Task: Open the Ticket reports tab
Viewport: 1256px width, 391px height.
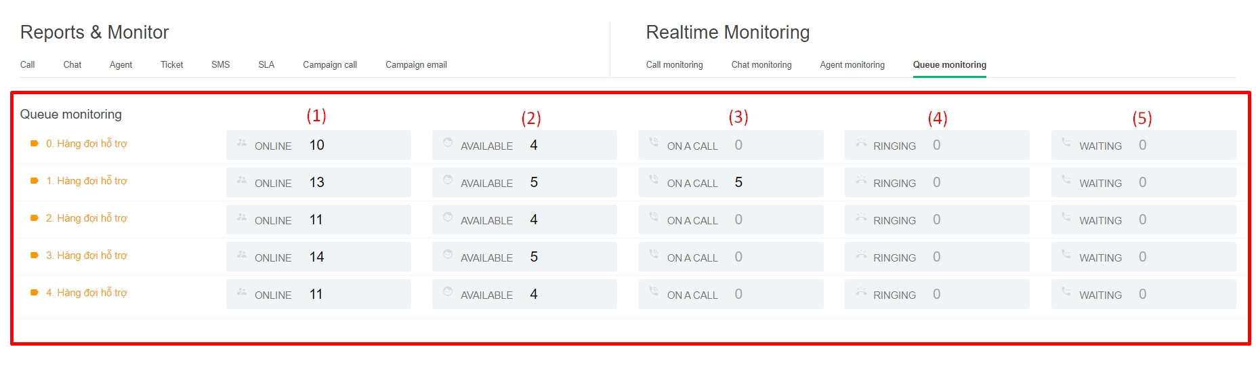Action: click(171, 65)
